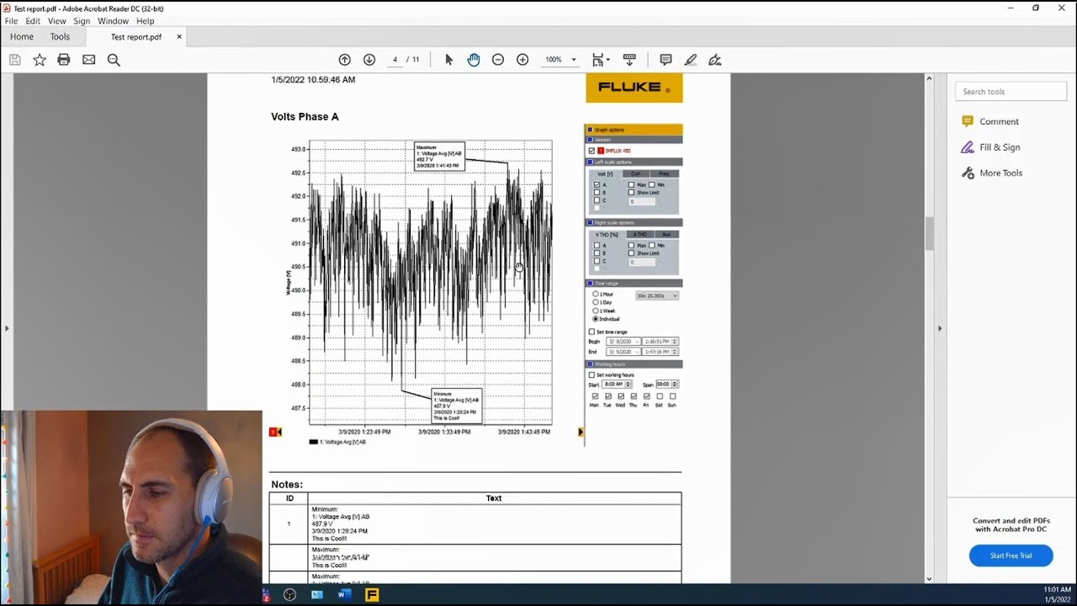Zoom out with minus icon
The height and width of the screenshot is (606, 1077).
point(498,60)
